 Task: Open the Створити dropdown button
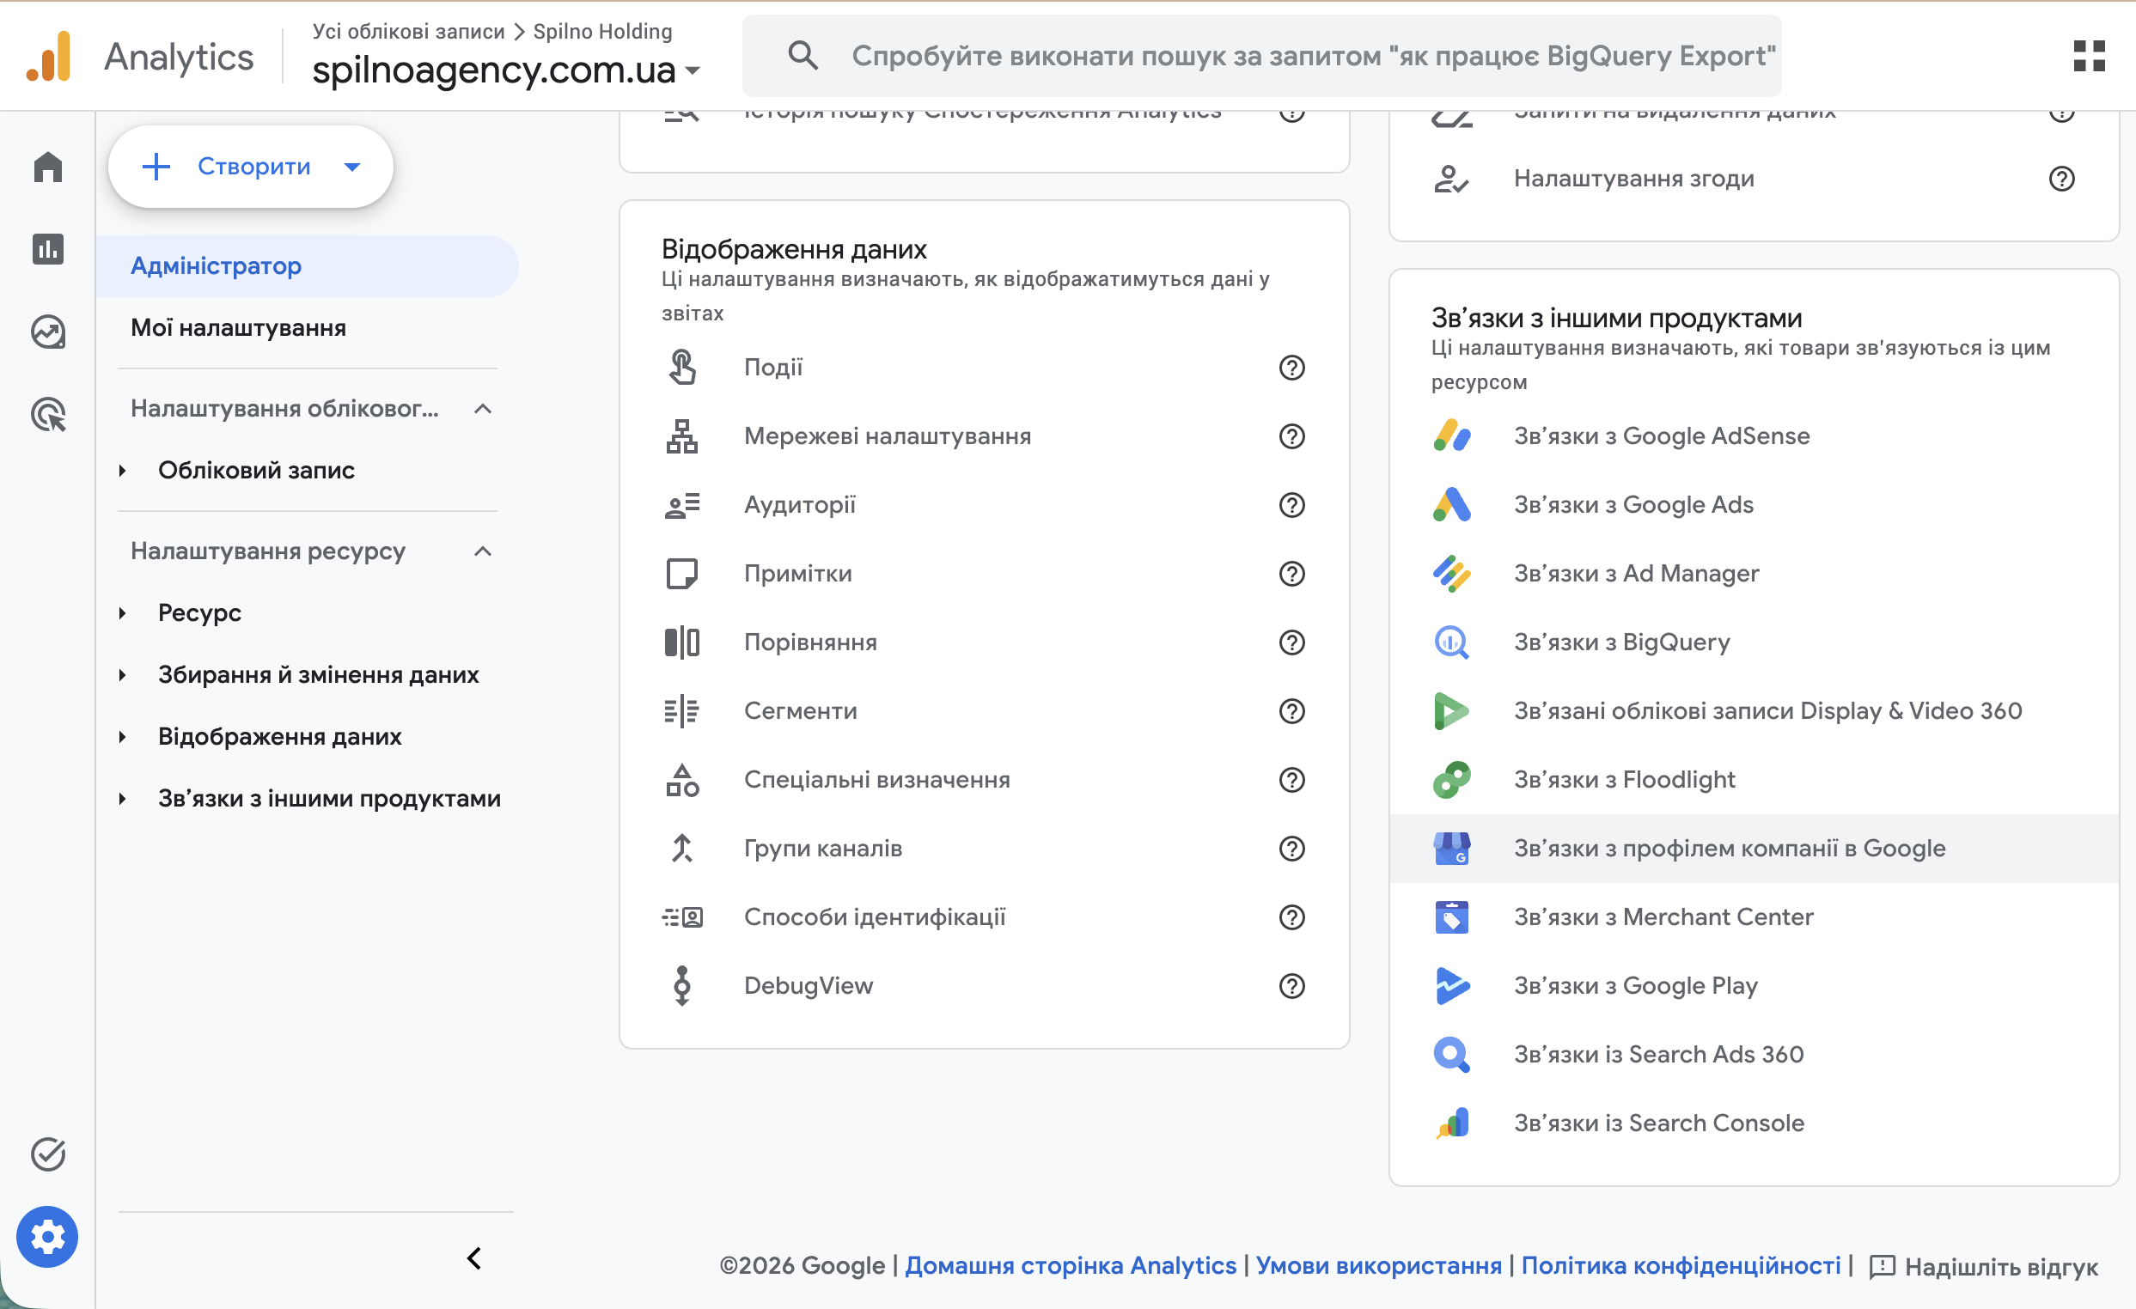click(x=251, y=167)
